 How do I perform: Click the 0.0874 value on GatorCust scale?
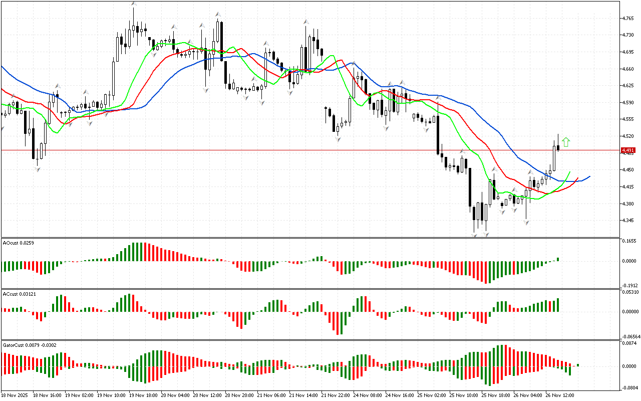tap(629, 343)
